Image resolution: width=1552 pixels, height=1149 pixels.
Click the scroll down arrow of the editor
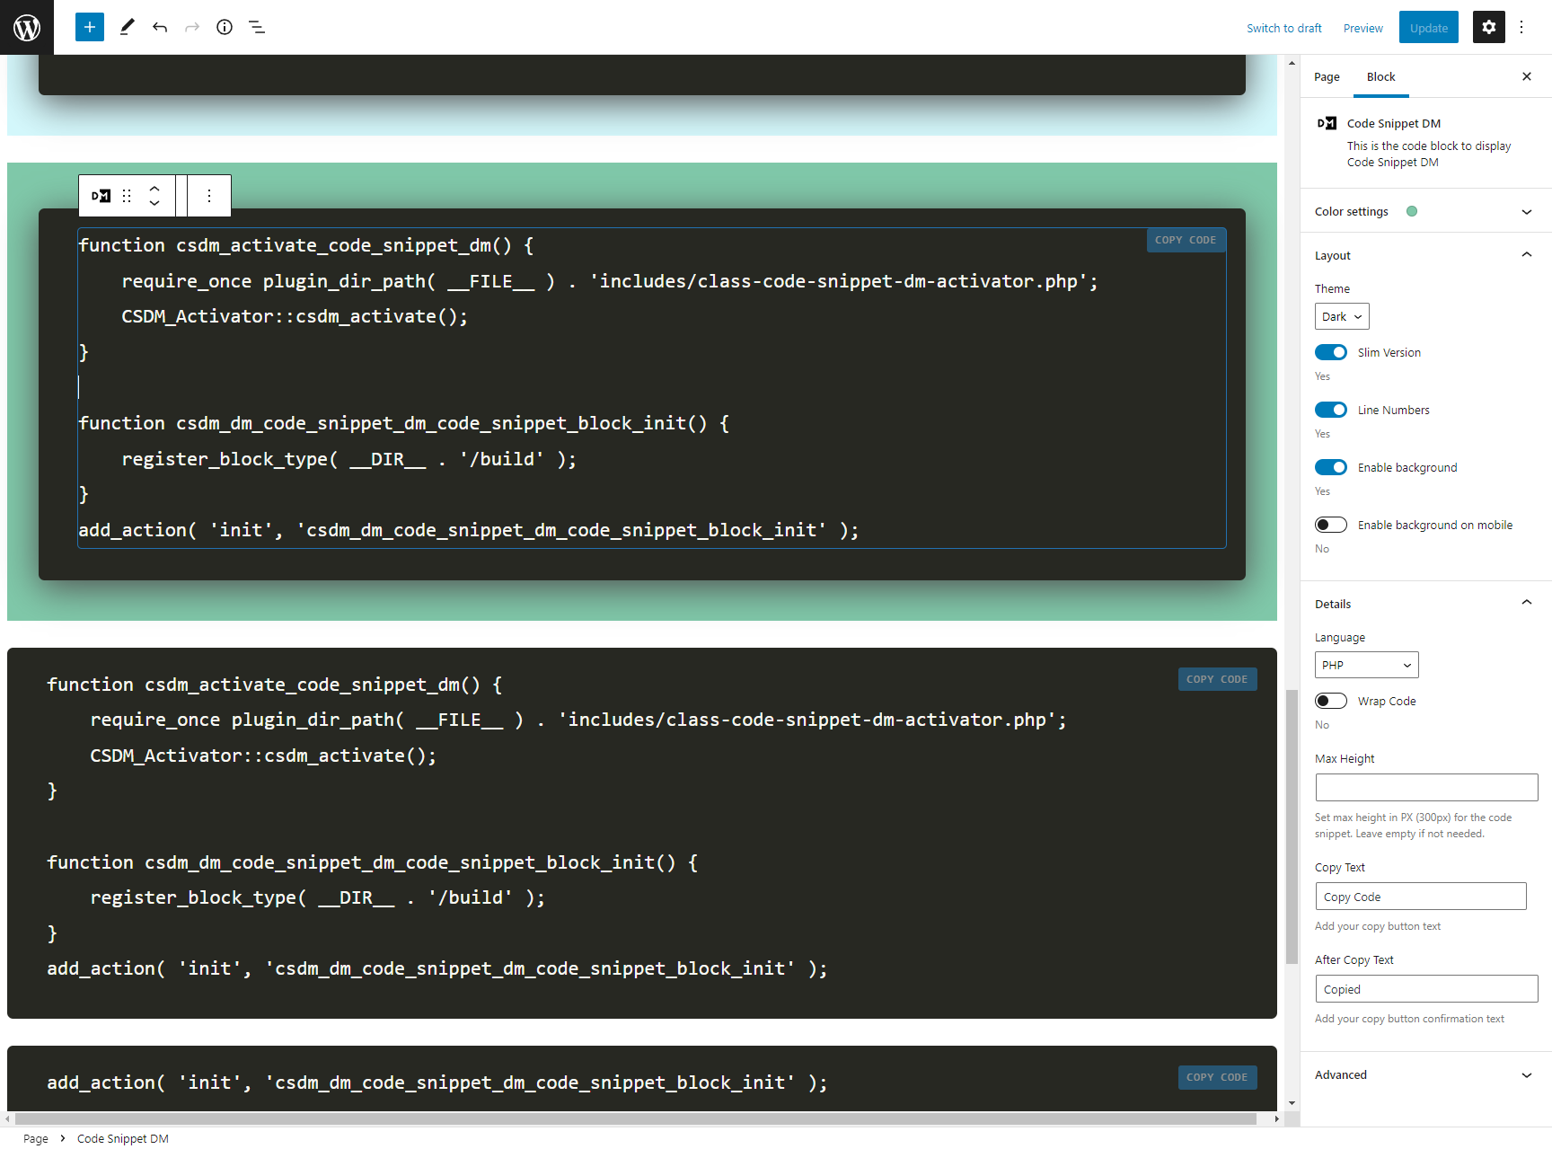(x=1292, y=1103)
